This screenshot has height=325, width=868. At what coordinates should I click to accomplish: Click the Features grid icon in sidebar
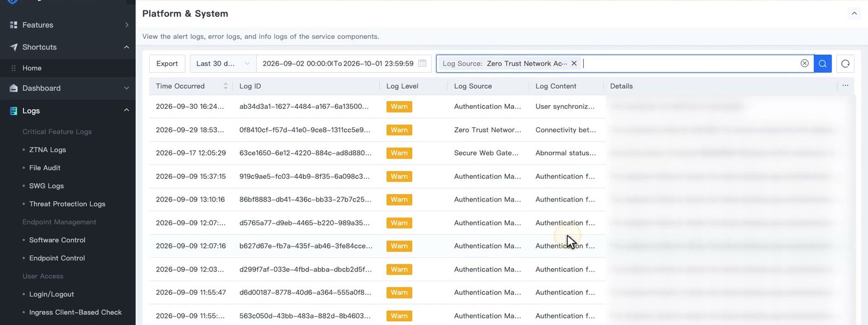click(x=14, y=25)
